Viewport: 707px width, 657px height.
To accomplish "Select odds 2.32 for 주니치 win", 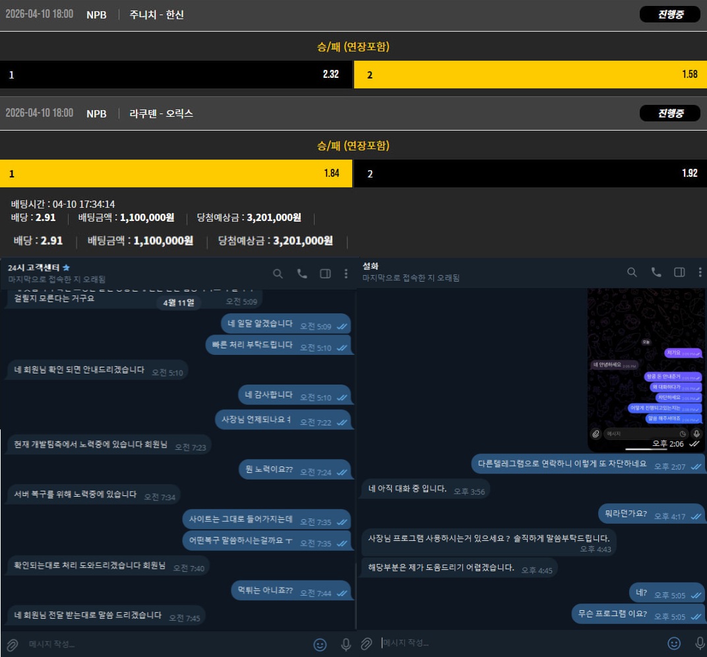I will [x=176, y=75].
